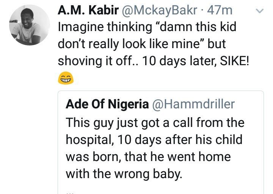Open A.M. Kabir's profile name link
Screen dimensions: 273x194
(x=87, y=11)
